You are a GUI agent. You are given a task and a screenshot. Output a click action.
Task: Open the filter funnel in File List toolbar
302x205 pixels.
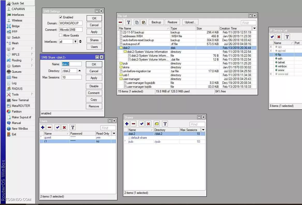pos(128,22)
